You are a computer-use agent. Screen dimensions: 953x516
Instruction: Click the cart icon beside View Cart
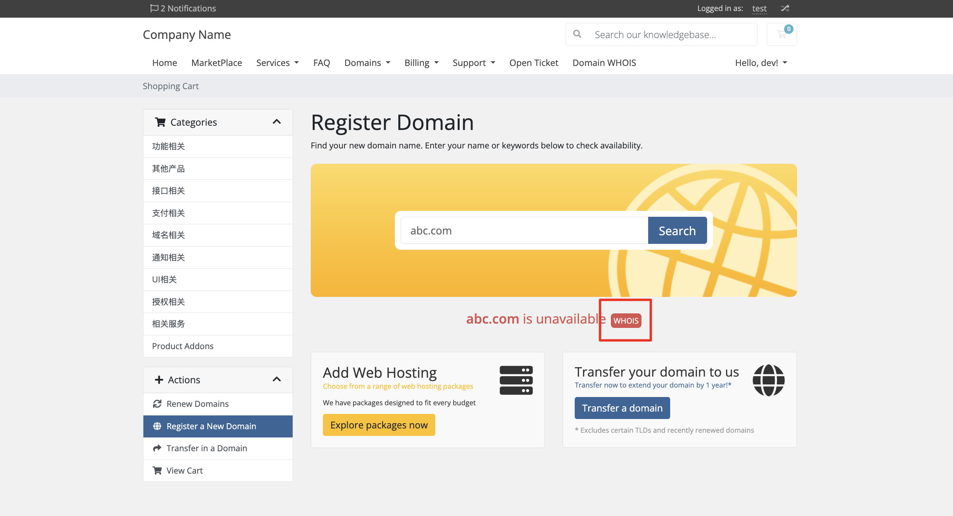tap(157, 470)
